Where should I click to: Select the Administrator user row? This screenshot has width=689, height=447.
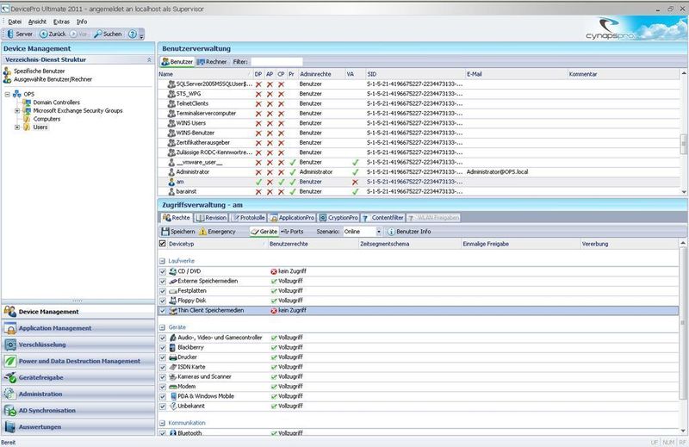click(420, 172)
